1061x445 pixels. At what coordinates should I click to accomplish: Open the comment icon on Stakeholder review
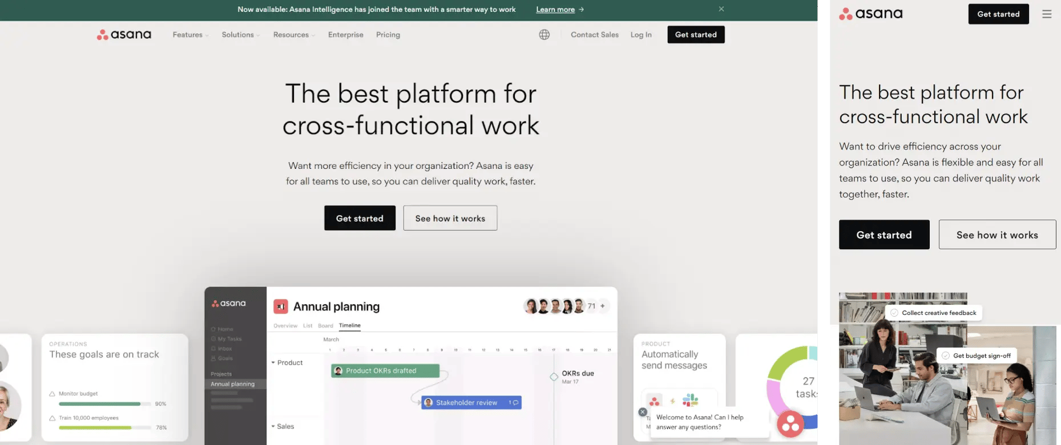[x=515, y=403]
